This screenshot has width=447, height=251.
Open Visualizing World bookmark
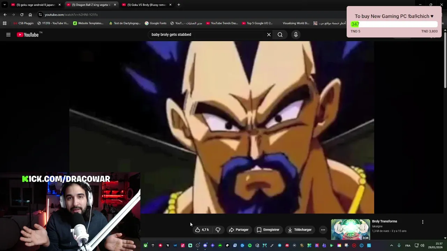296,23
